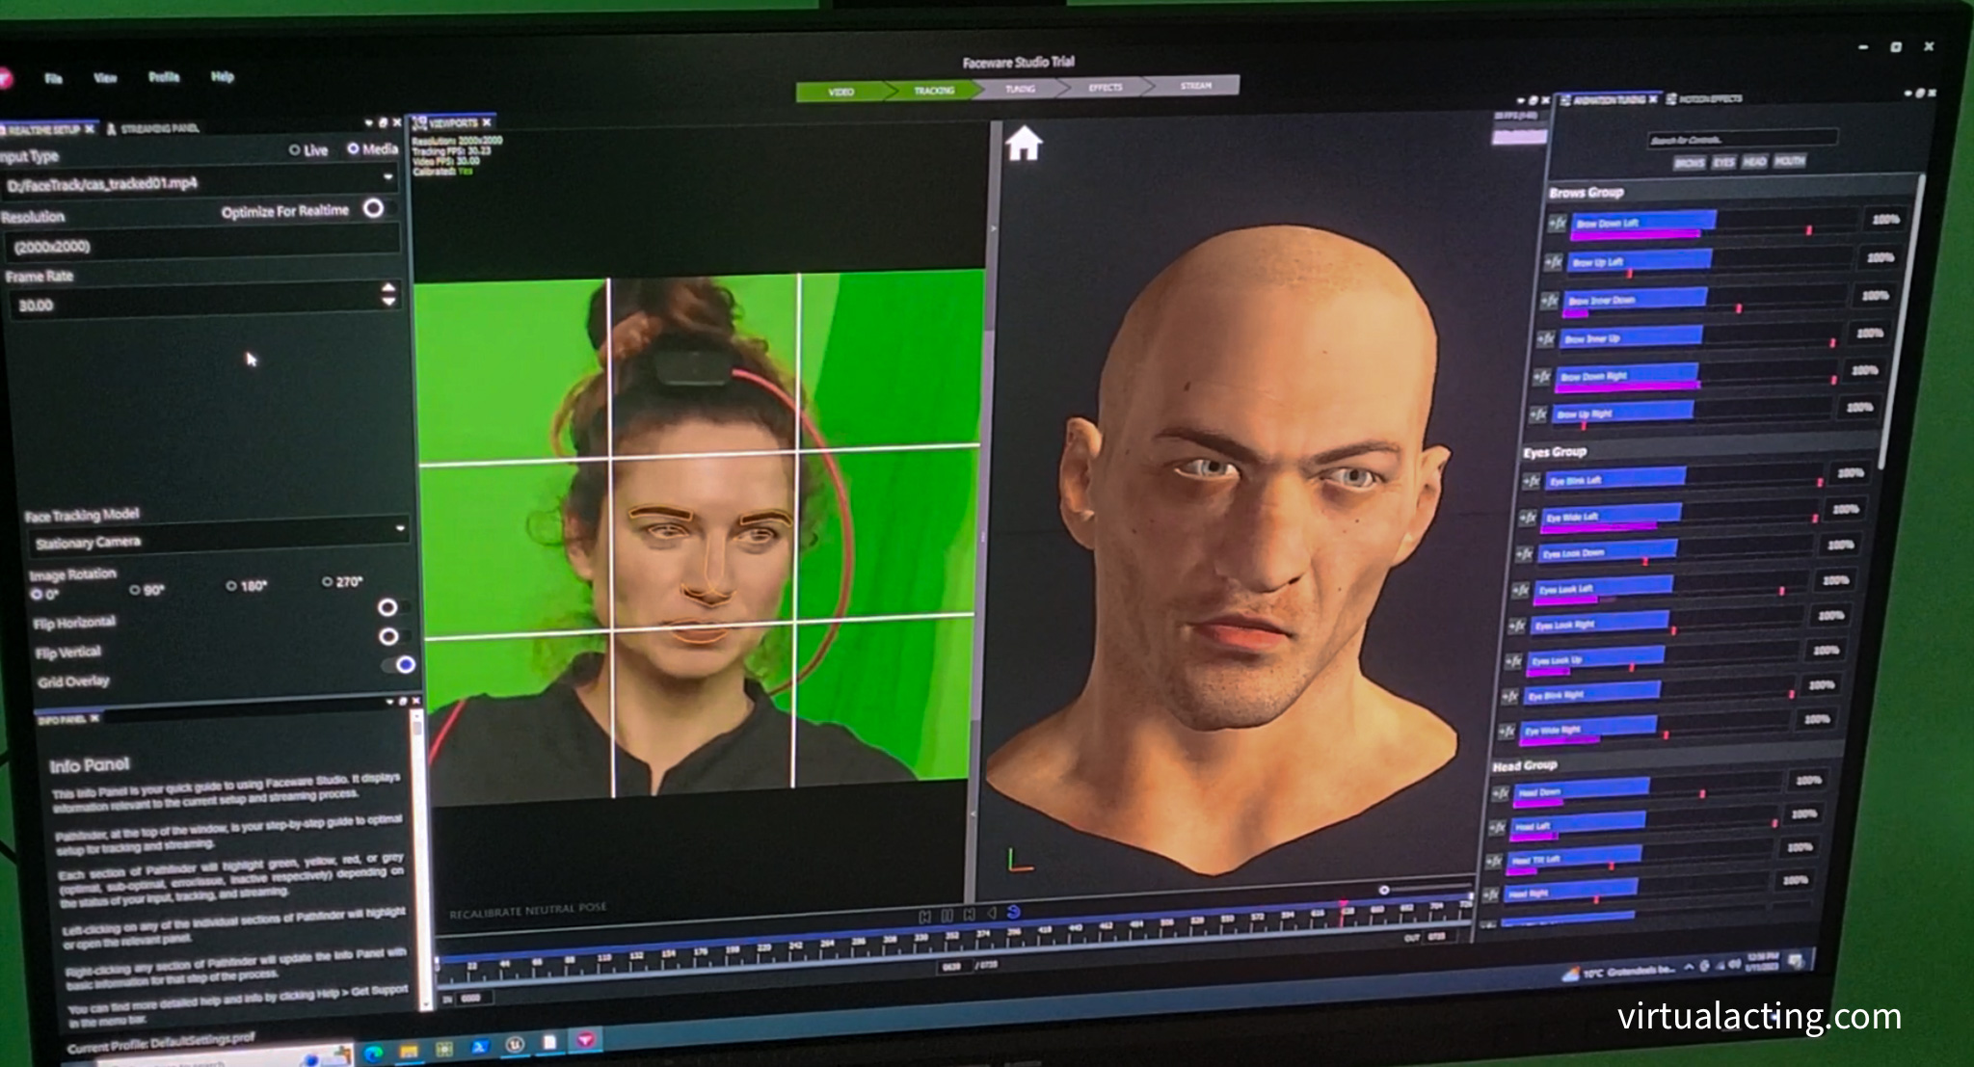This screenshot has width=1974, height=1067.
Task: Go to the Effects step in Pathfinder
Action: (x=1106, y=87)
